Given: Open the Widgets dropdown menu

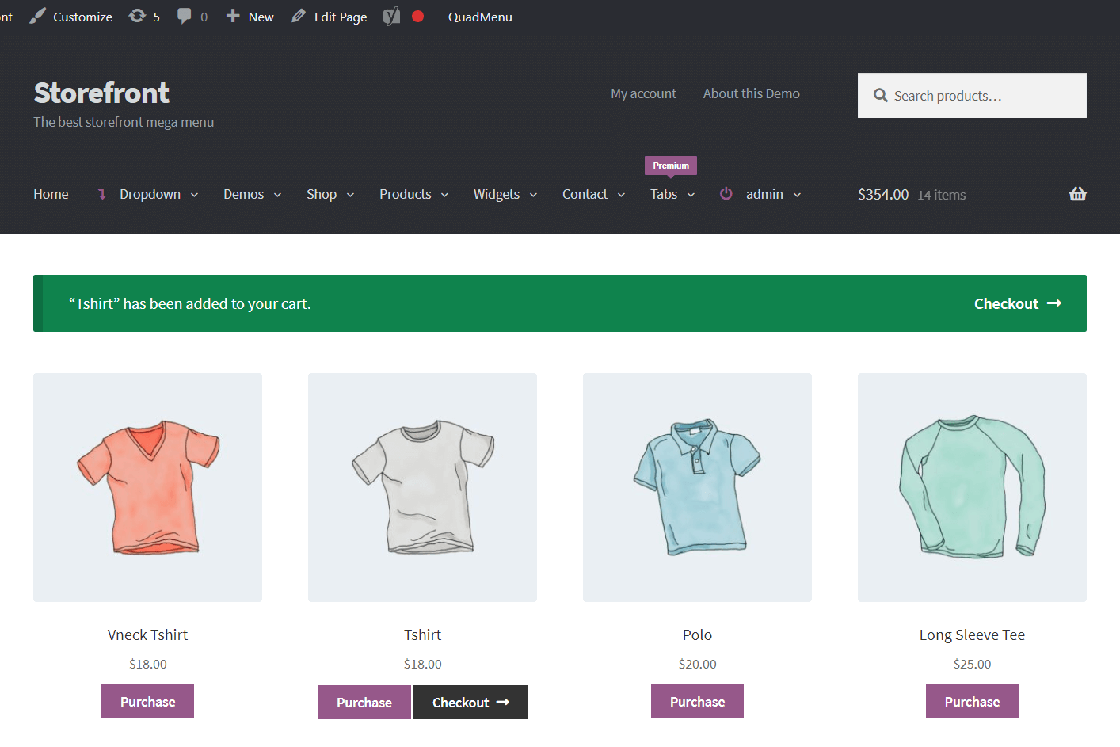Looking at the screenshot, I should pyautogui.click(x=505, y=194).
